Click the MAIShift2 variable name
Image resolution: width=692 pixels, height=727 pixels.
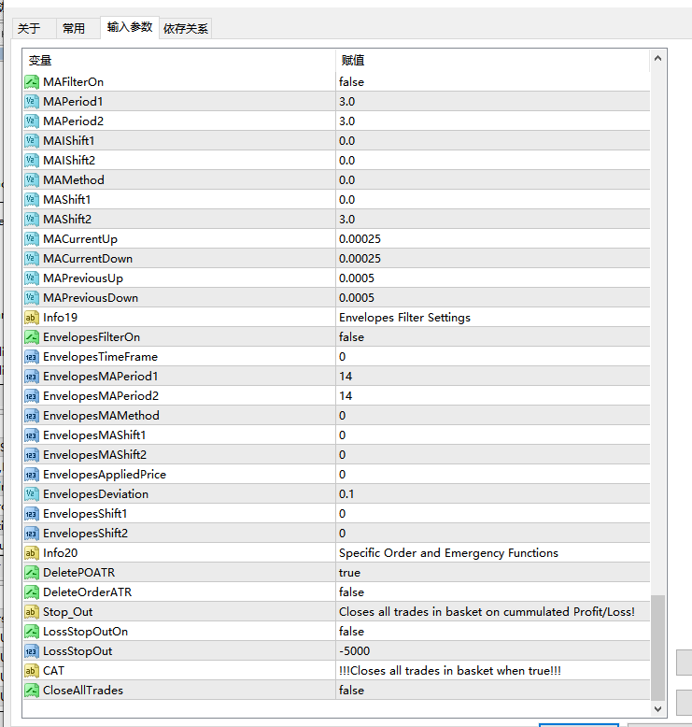(69, 161)
